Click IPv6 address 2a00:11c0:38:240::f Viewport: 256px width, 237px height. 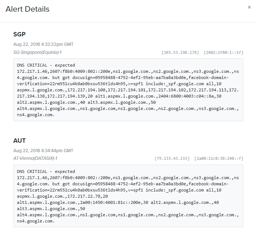tap(219, 158)
